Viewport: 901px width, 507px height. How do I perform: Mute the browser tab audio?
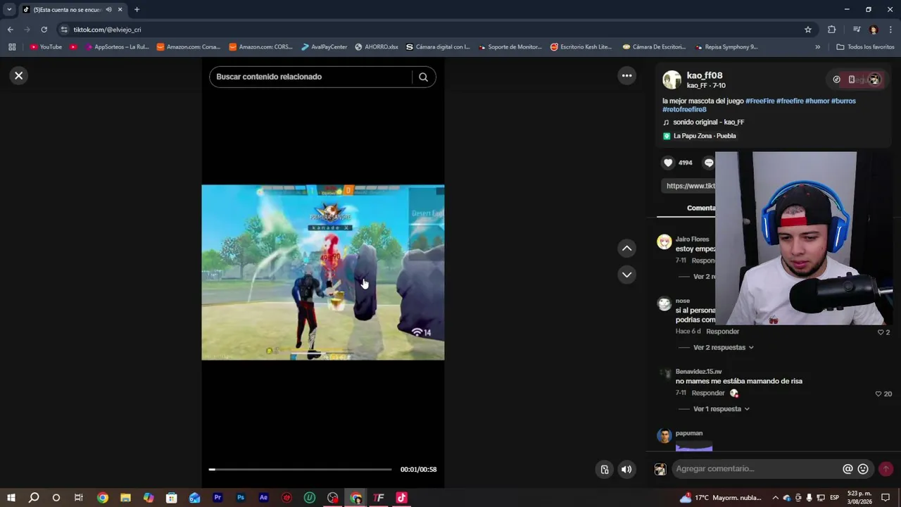tap(108, 10)
